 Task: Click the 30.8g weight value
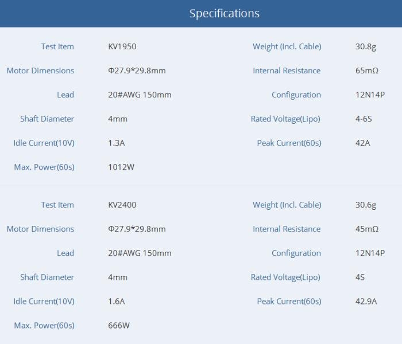tap(366, 46)
